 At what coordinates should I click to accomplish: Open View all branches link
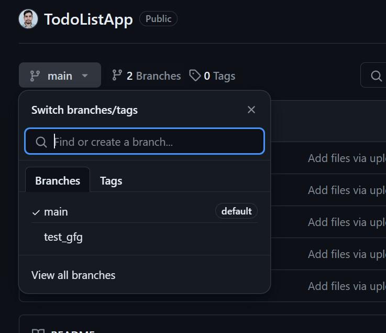point(73,275)
